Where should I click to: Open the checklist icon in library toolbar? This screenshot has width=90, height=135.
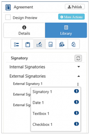[x=16, y=44]
